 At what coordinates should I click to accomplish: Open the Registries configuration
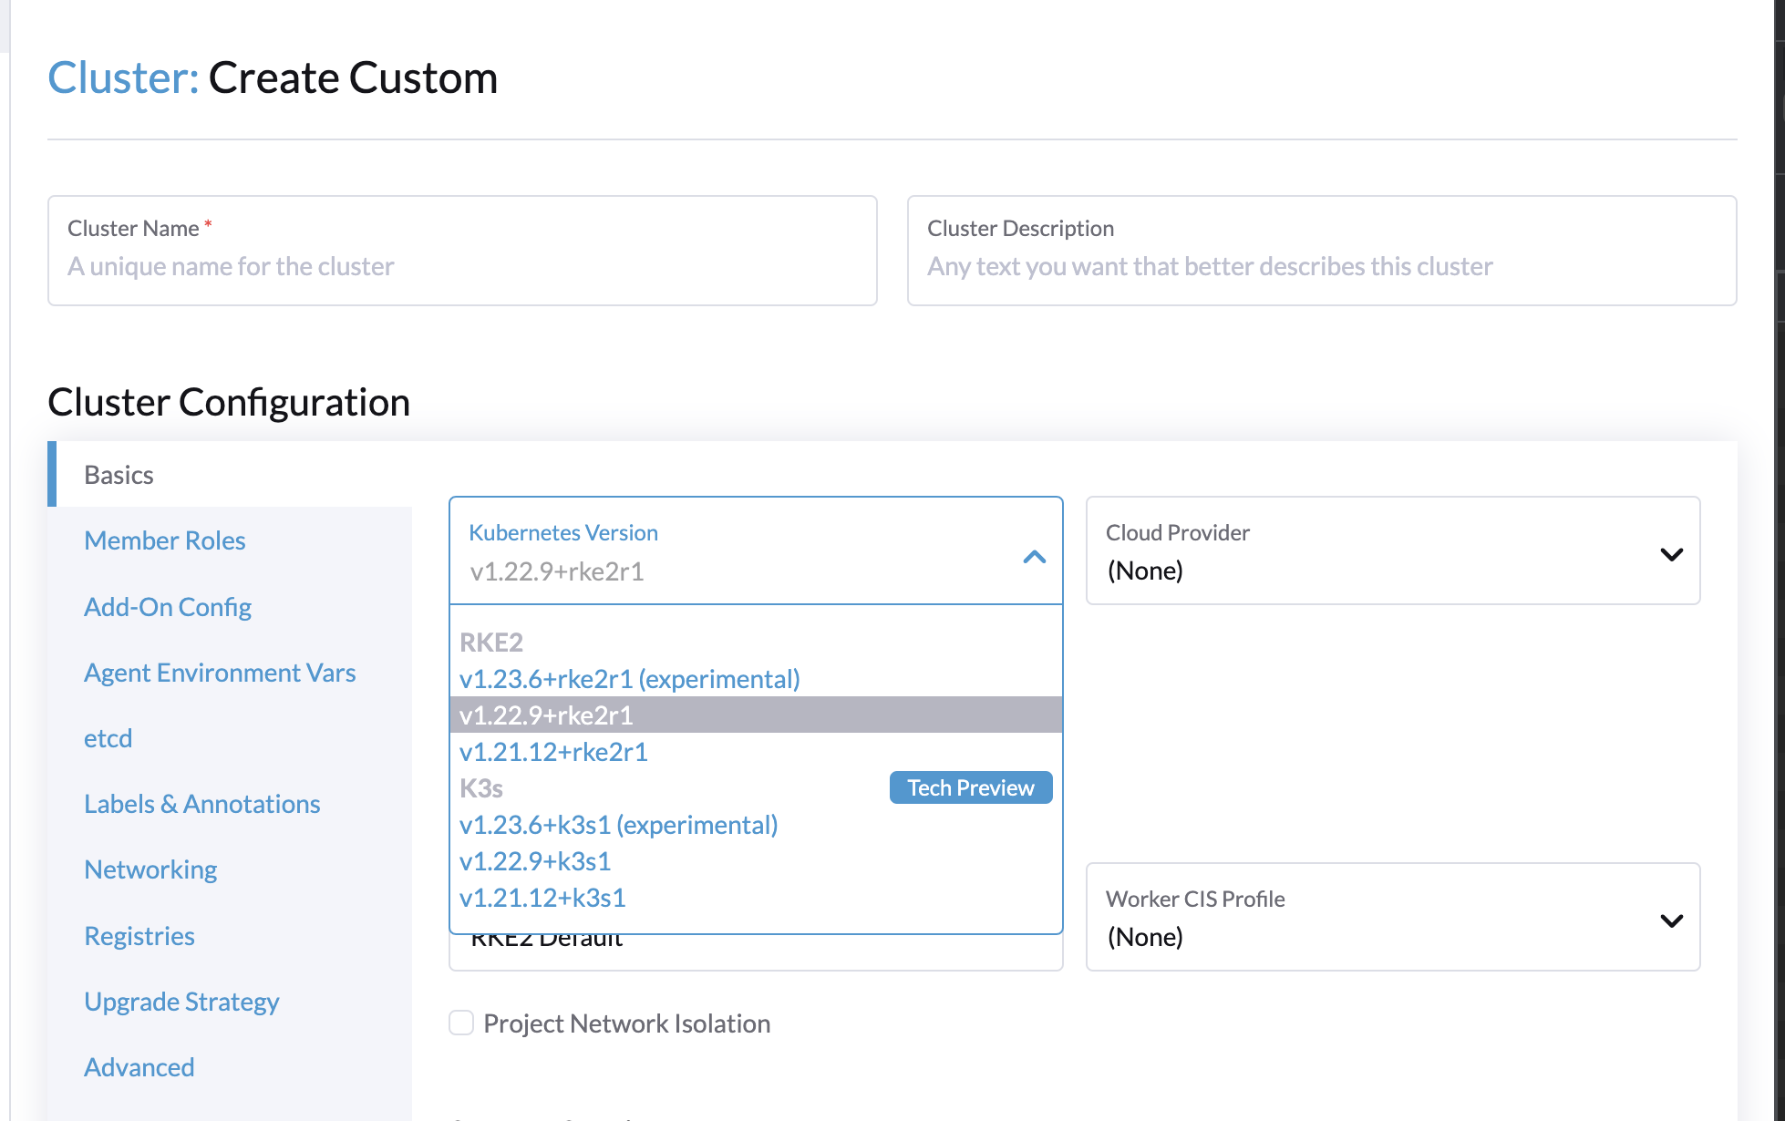139,935
